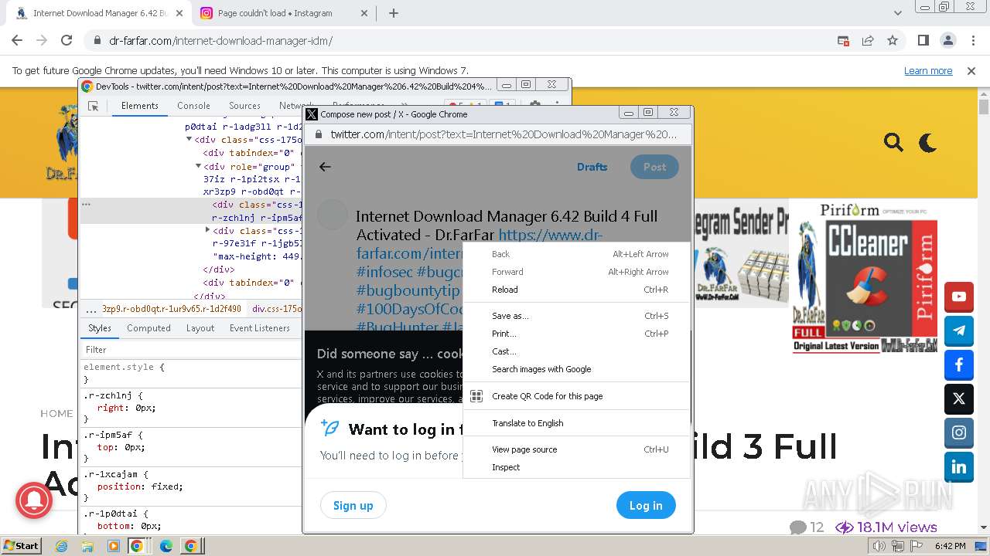Click the Post button in X compose window
Screen dimensions: 990x556
click(x=654, y=167)
